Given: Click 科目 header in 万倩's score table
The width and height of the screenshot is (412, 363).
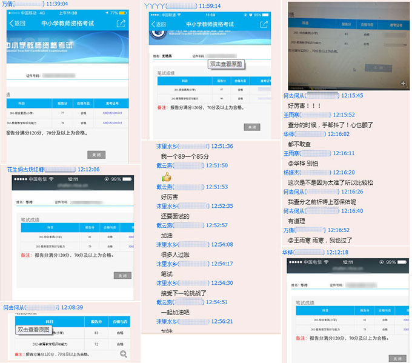Looking at the screenshot, I should [x=22, y=104].
